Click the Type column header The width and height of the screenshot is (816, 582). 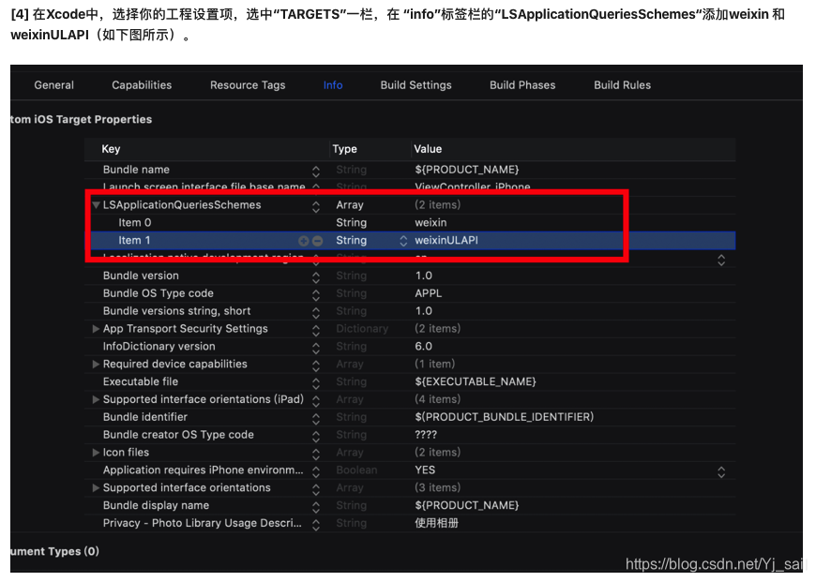tap(344, 149)
